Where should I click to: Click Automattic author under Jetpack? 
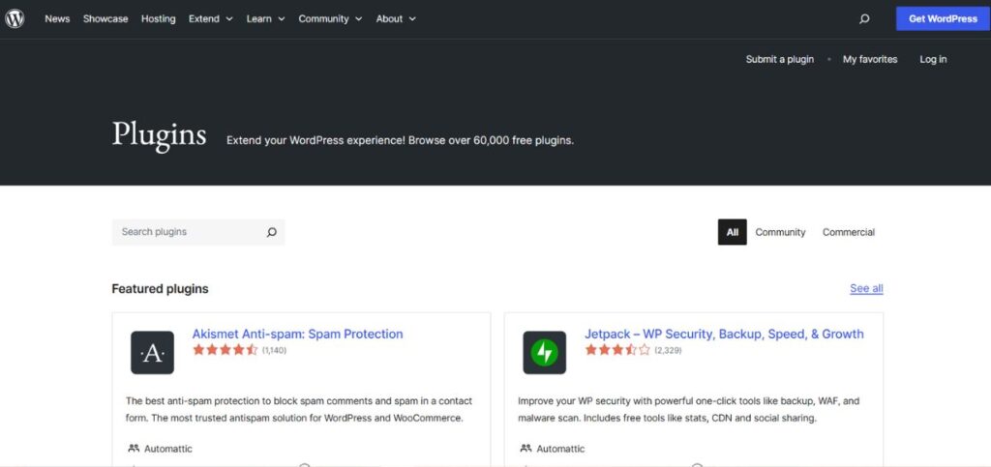[x=560, y=449]
